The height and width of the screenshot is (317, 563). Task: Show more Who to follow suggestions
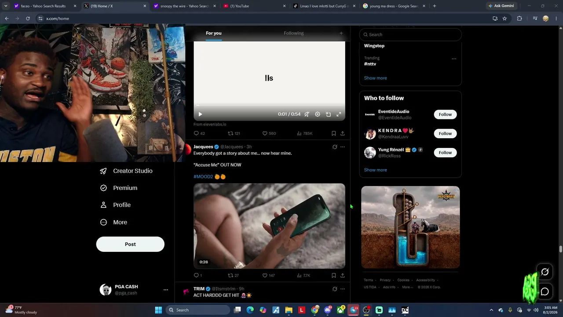point(376,170)
